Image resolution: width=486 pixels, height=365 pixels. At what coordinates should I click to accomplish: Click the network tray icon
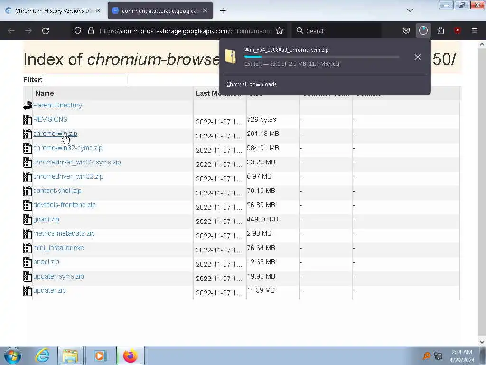click(x=438, y=356)
